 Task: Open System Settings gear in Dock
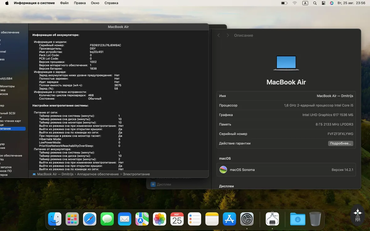pos(247,219)
